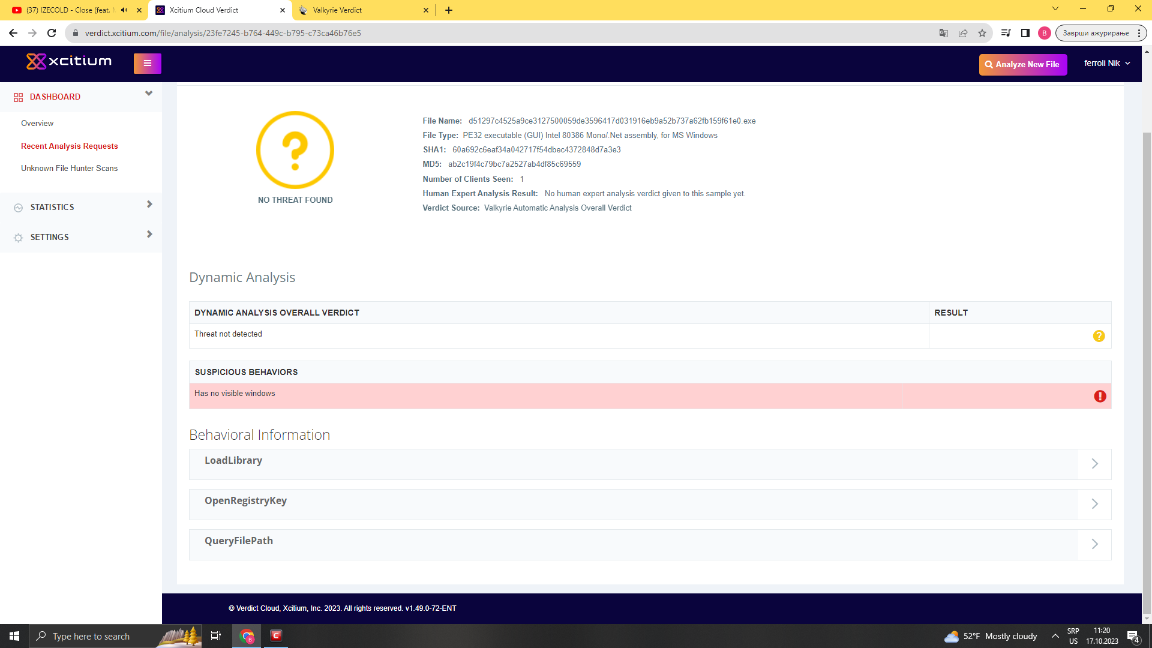Mute the YouTube tab audio icon
This screenshot has width=1152, height=648.
124,10
